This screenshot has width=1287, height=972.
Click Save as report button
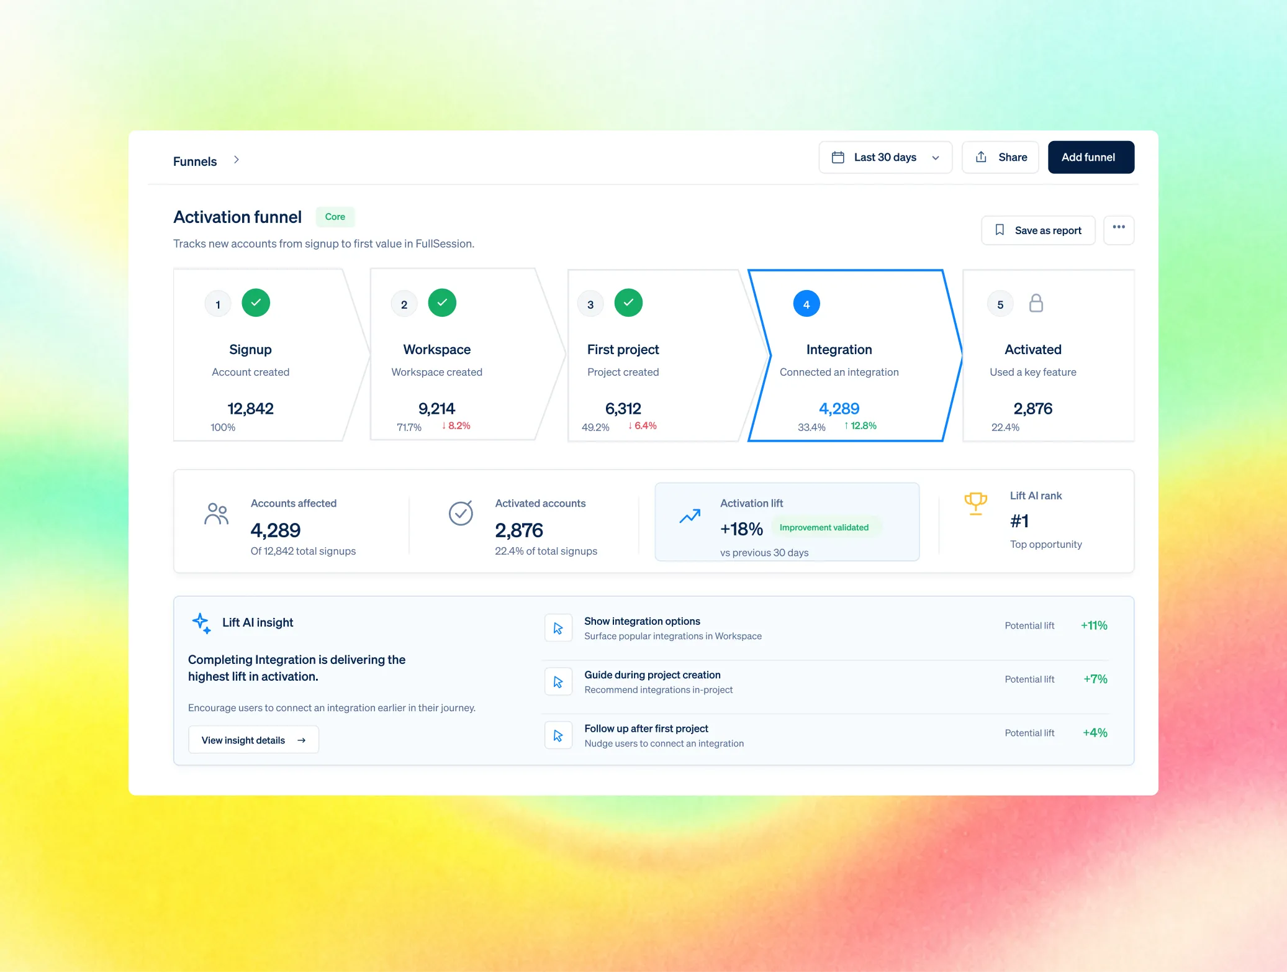(x=1038, y=230)
